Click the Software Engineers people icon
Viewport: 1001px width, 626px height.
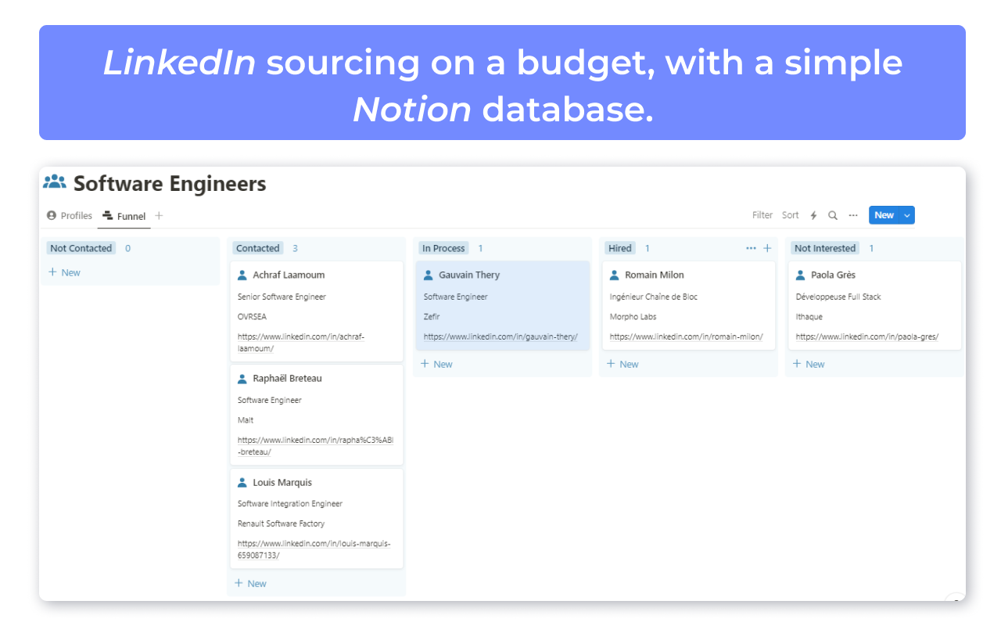click(55, 183)
